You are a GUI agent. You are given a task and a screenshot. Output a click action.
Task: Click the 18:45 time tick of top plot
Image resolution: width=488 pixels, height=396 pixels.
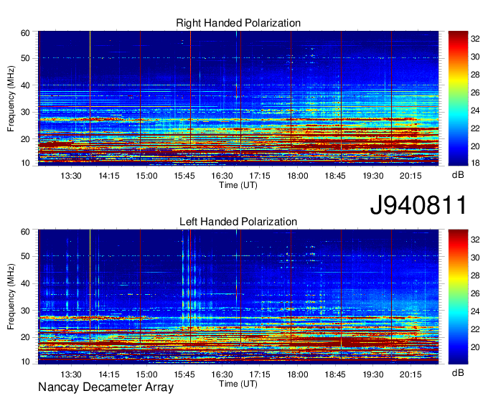[x=335, y=176]
